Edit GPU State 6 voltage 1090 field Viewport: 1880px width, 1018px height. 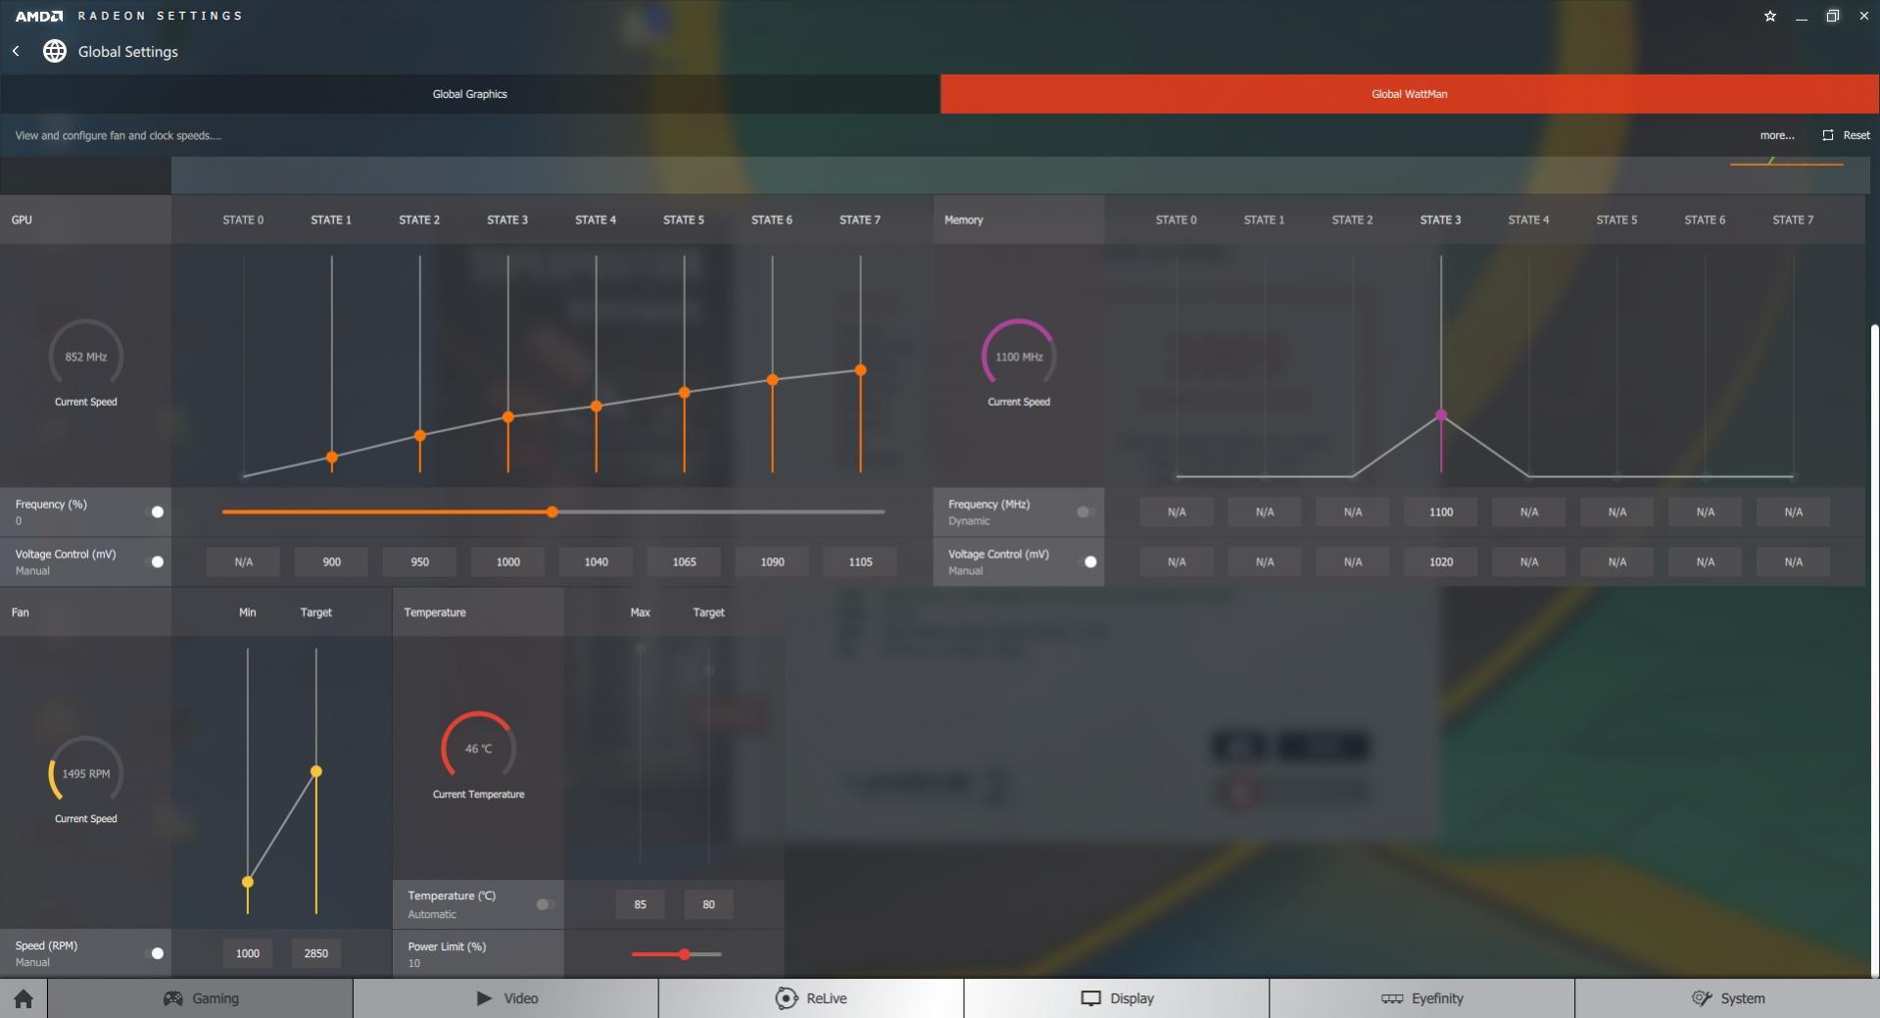tap(772, 561)
